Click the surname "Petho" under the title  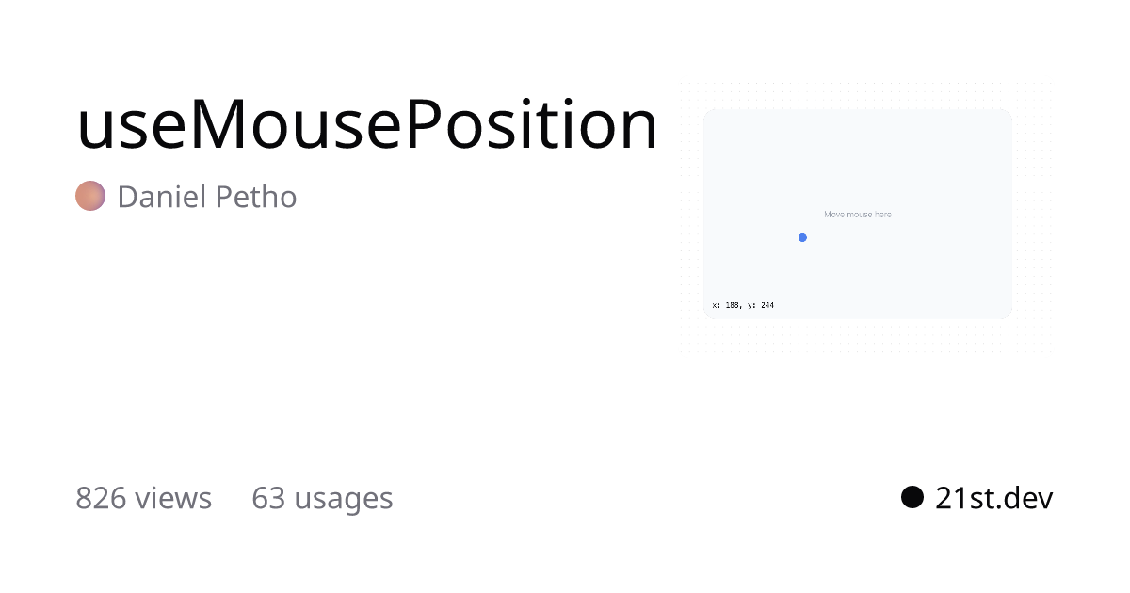pyautogui.click(x=257, y=197)
